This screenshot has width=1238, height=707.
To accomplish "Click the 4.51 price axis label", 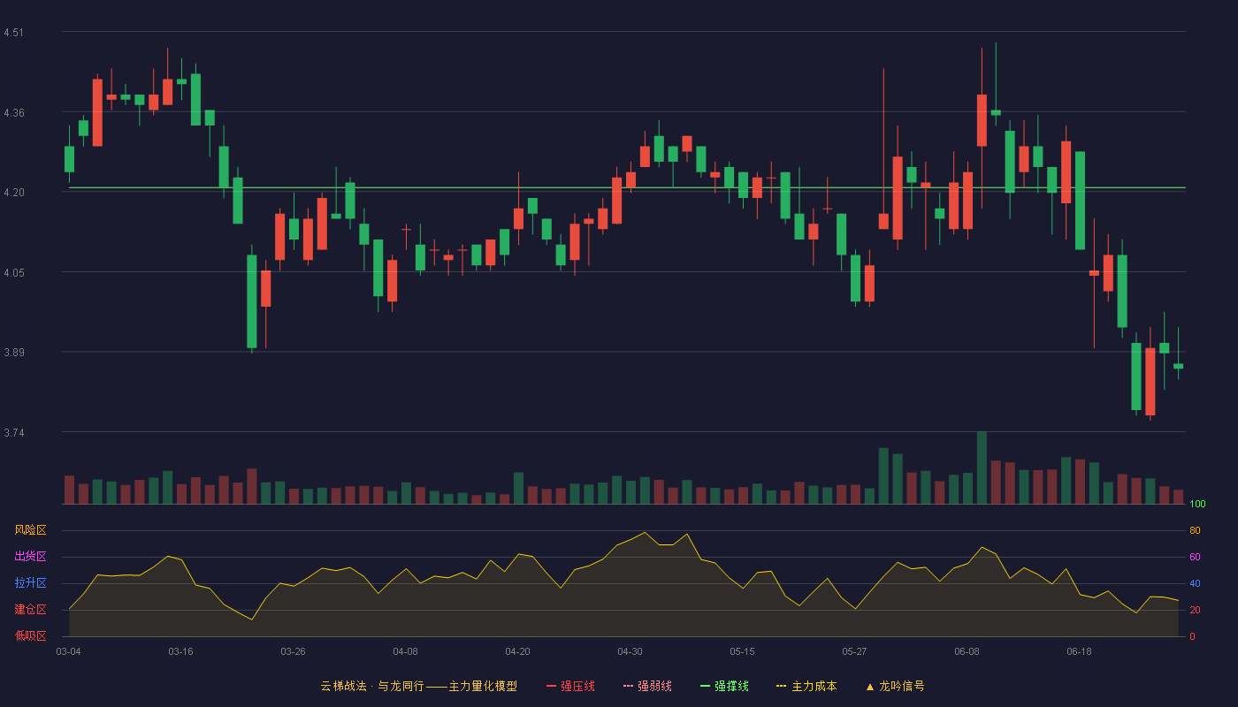I will click(x=13, y=33).
